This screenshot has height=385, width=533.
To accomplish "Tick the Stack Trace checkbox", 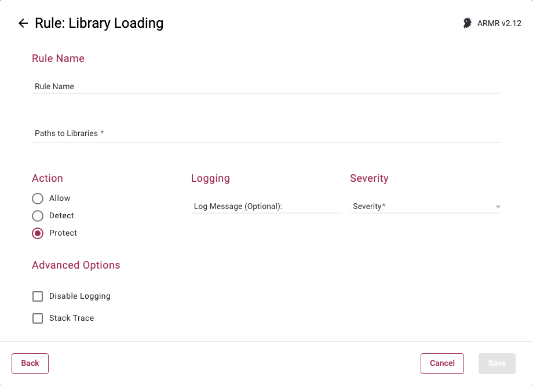I will coord(38,318).
